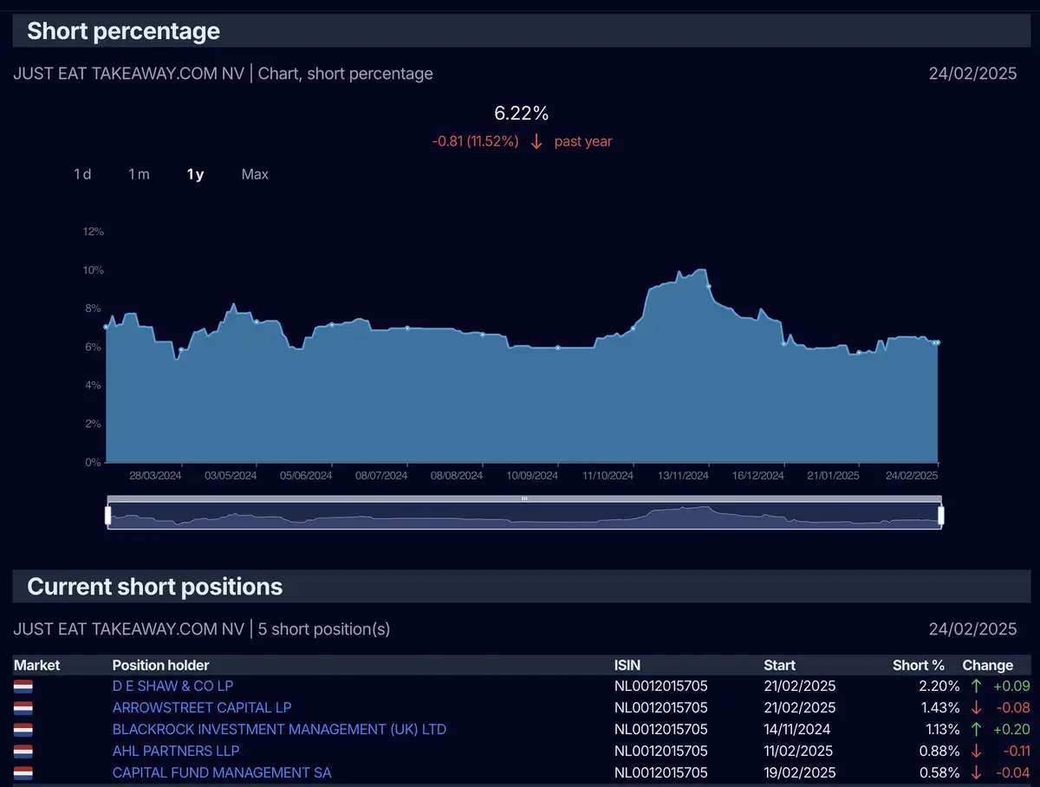Screen dimensions: 1040x787
Task: Click the ISIN column header
Action: pyautogui.click(x=629, y=665)
